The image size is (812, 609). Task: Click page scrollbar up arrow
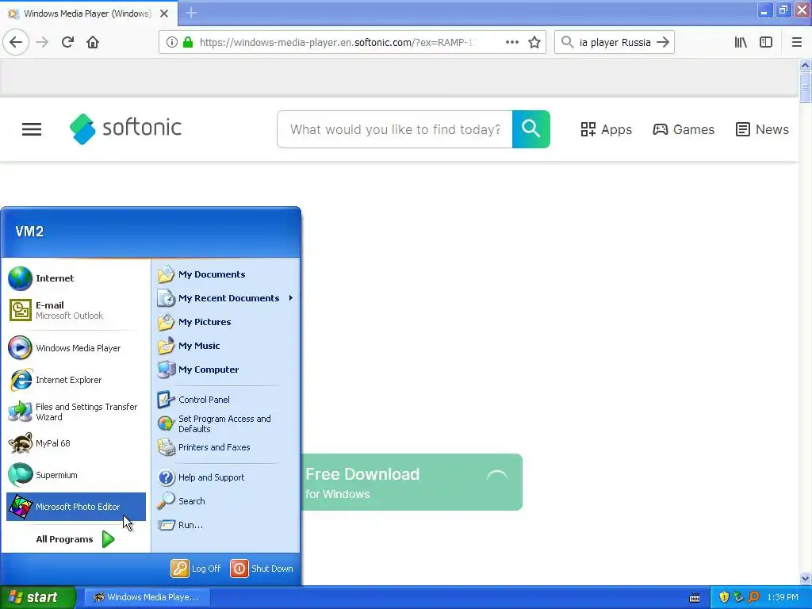805,65
